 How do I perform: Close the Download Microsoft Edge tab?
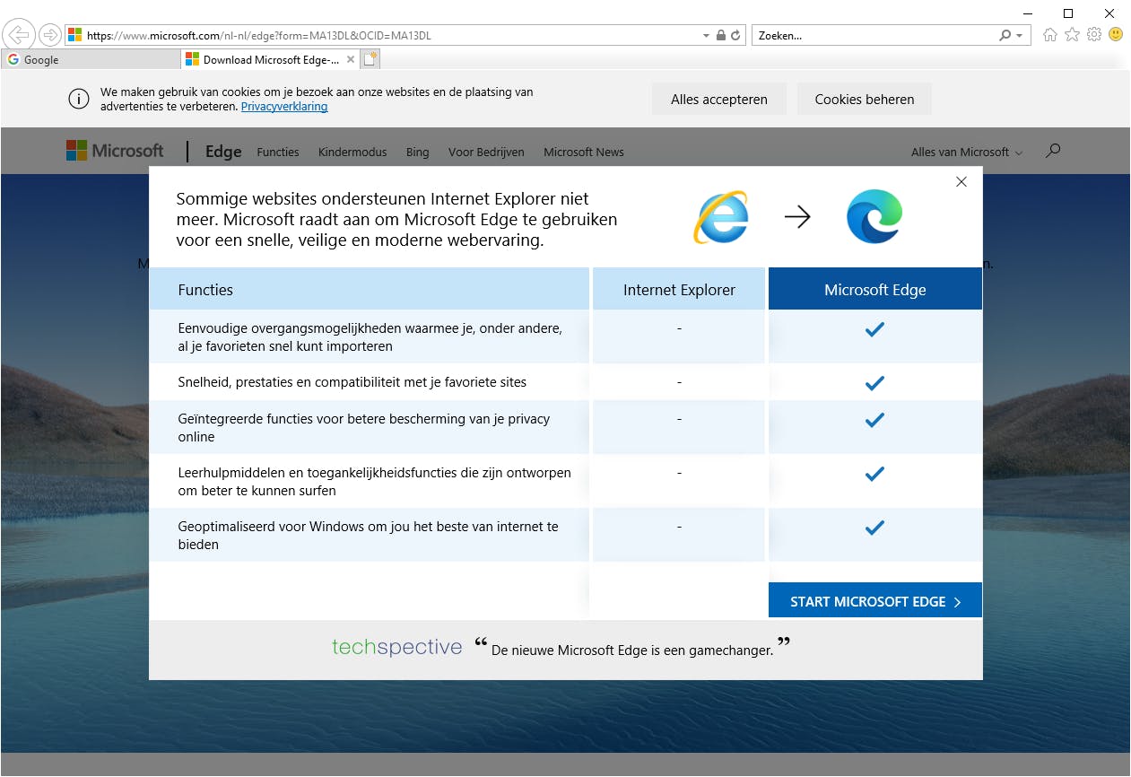point(351,59)
